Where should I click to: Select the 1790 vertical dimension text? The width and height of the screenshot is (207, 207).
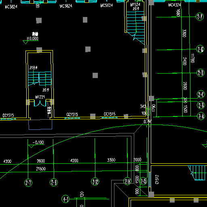pos(154,108)
